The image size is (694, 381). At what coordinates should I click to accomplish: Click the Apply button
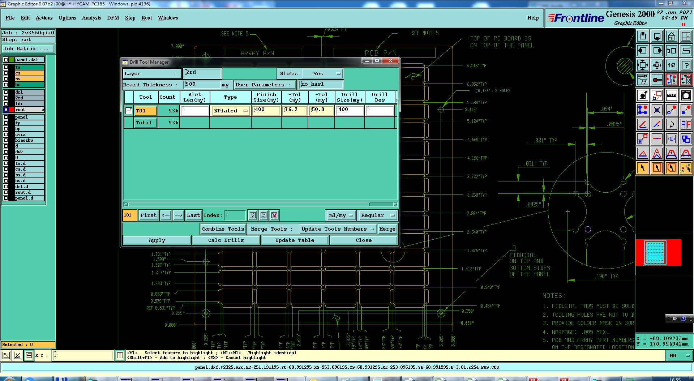157,240
